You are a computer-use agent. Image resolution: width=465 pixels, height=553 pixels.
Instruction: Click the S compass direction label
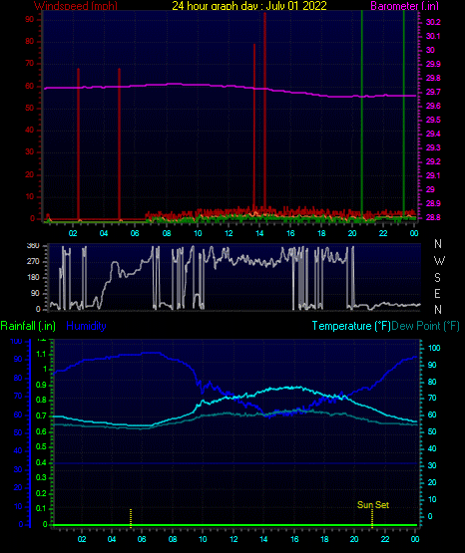[x=437, y=278]
